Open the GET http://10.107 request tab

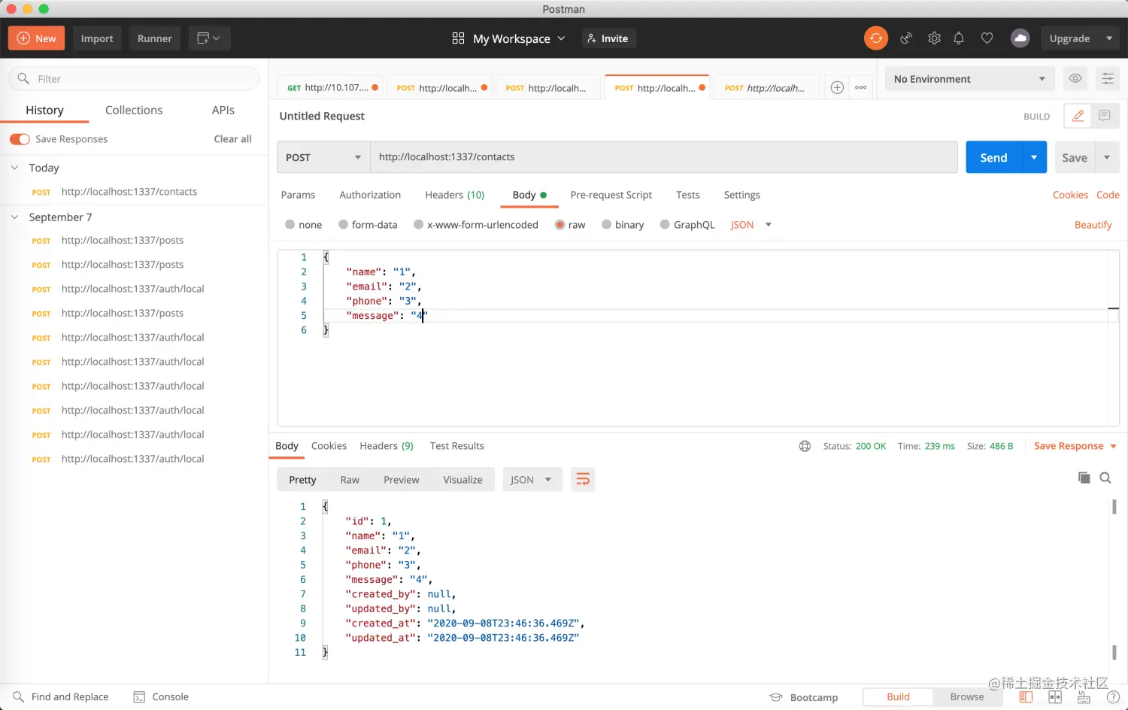coord(330,88)
